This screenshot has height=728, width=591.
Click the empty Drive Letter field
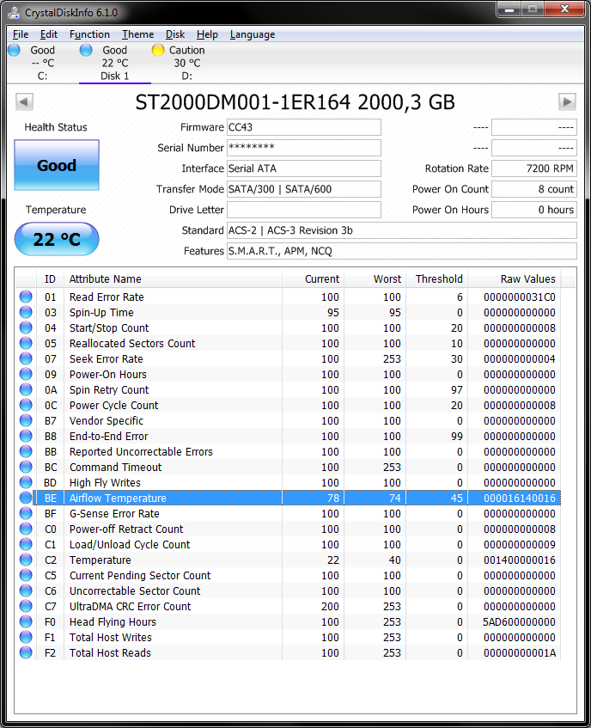click(304, 210)
